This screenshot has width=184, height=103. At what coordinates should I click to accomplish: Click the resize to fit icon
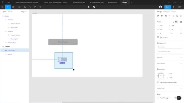[x=181, y=22]
